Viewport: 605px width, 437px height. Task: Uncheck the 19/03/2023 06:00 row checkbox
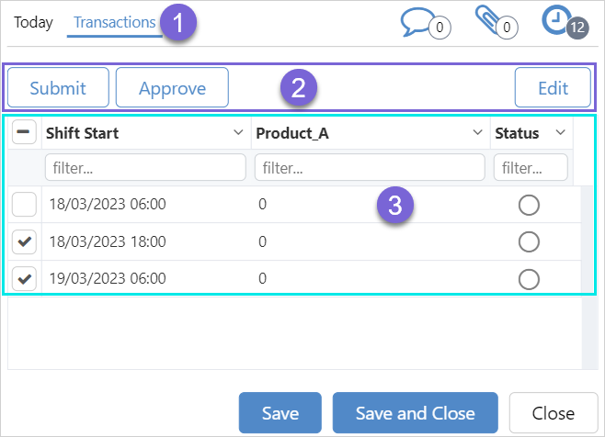tap(25, 278)
